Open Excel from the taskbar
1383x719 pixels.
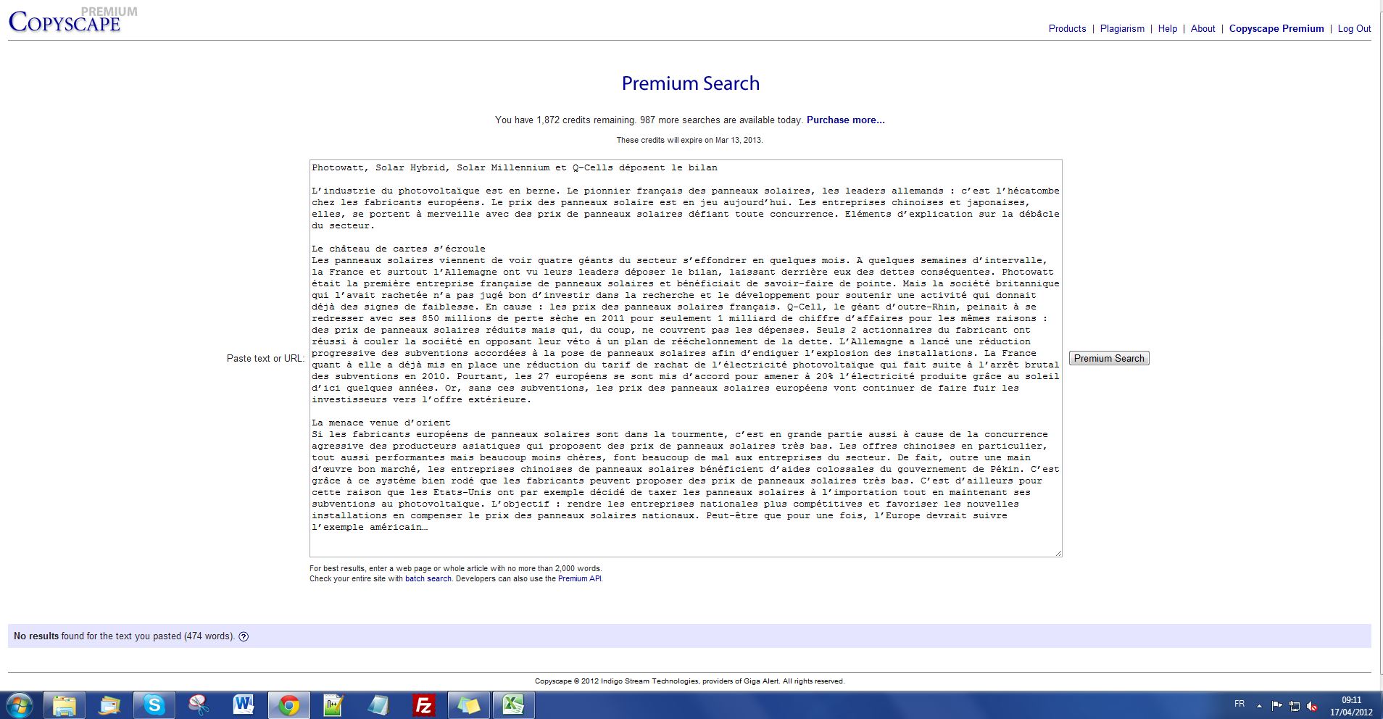pos(513,705)
